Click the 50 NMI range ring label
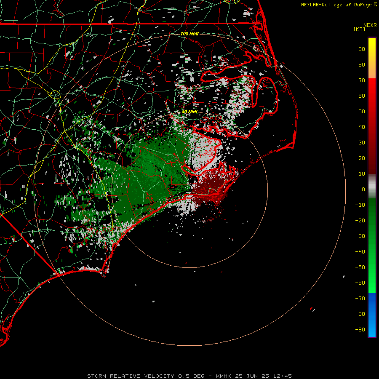Image resolution: width=379 pixels, height=379 pixels. pyautogui.click(x=189, y=112)
